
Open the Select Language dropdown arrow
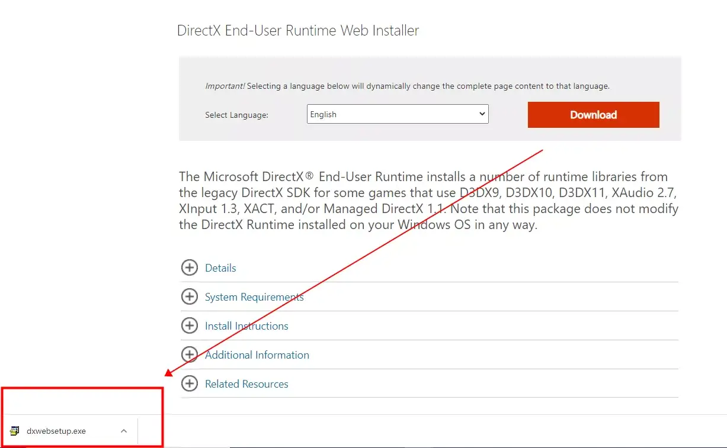pos(482,114)
